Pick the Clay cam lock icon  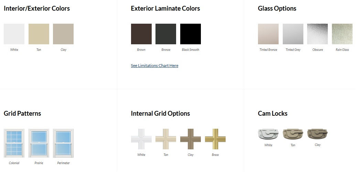[x=317, y=134]
